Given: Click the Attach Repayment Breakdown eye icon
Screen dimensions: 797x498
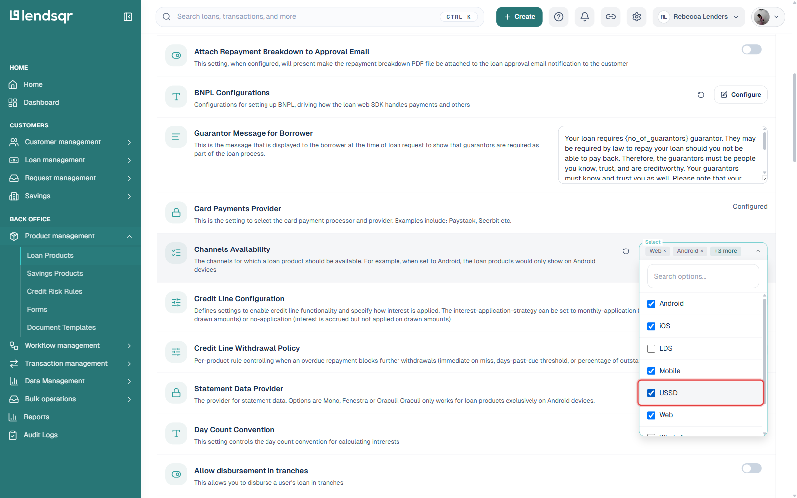Looking at the screenshot, I should coord(176,55).
